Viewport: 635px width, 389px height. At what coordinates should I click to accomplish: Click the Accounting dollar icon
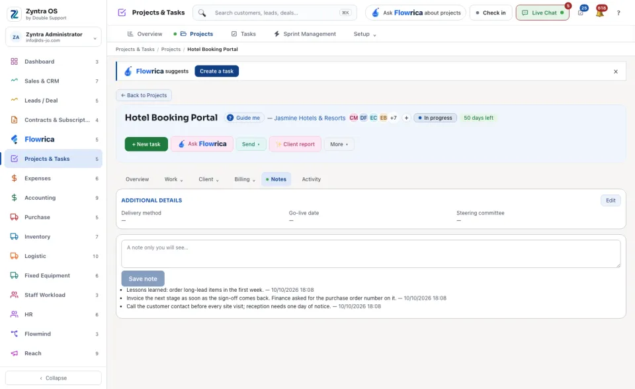point(14,198)
